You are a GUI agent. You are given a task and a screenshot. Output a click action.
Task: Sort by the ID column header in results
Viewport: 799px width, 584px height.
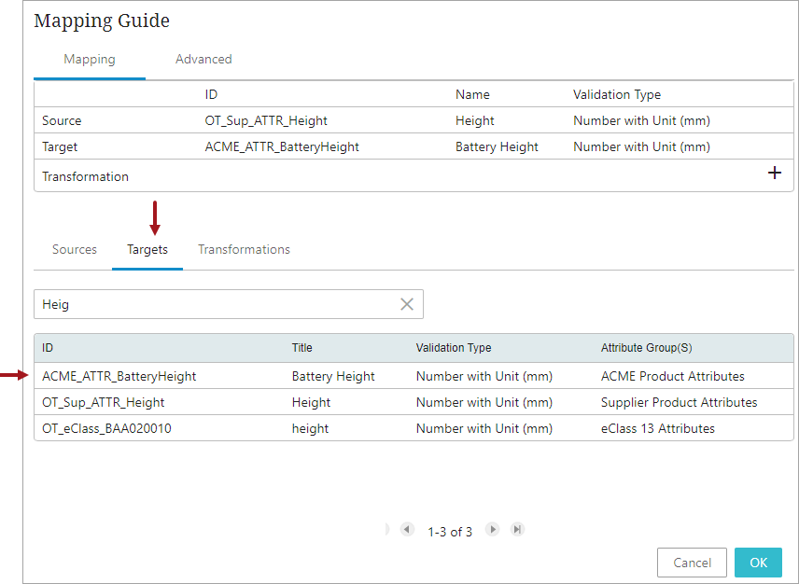(x=49, y=348)
